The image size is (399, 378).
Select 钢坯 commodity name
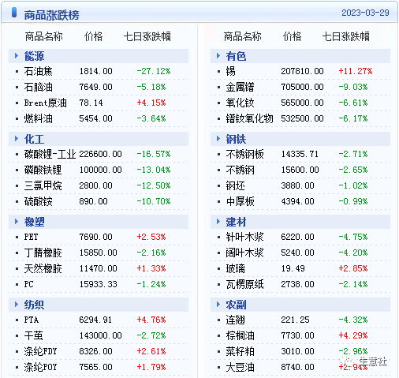point(235,185)
